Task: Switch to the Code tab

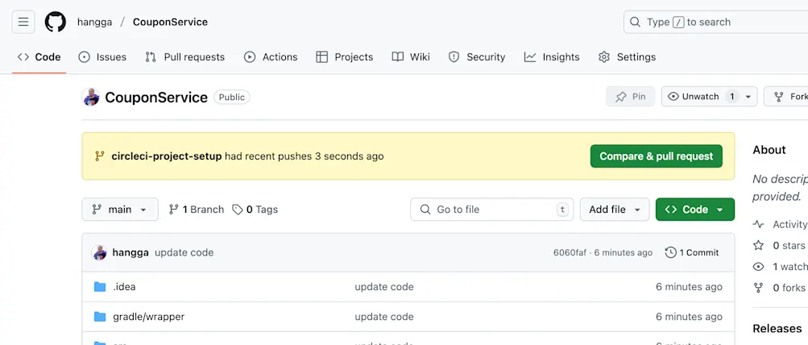Action: [x=39, y=57]
